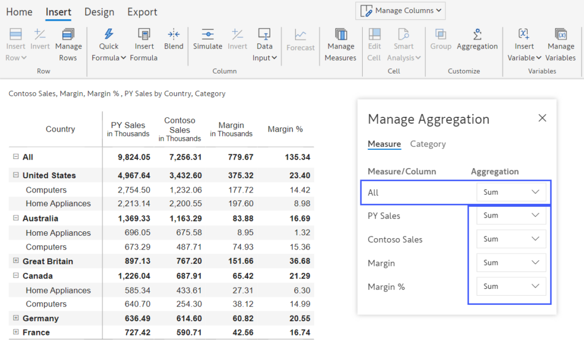The image size is (584, 356).
Task: Collapse the Australia row
Action: (15, 218)
